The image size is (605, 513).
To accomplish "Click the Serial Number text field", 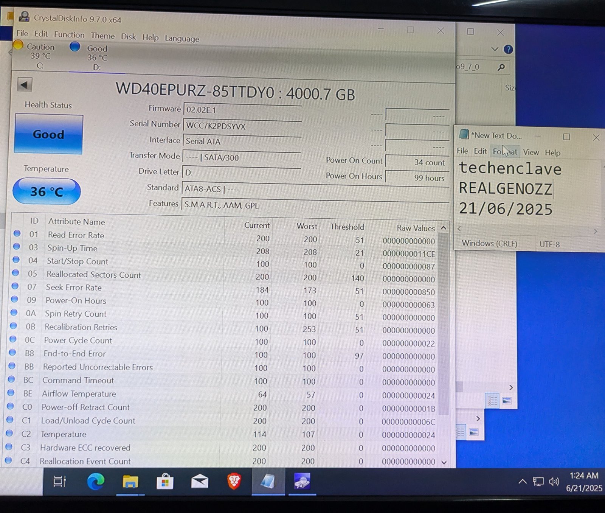I will [x=242, y=126].
